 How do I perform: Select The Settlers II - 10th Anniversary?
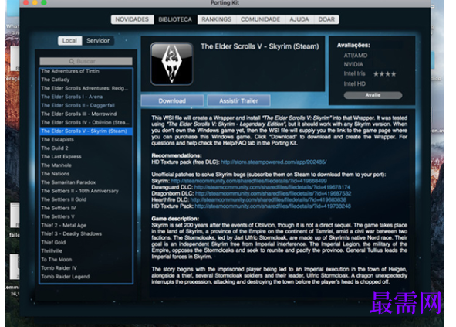[x=86, y=191]
